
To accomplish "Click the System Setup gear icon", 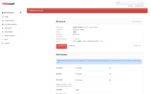I will coord(3,21).
